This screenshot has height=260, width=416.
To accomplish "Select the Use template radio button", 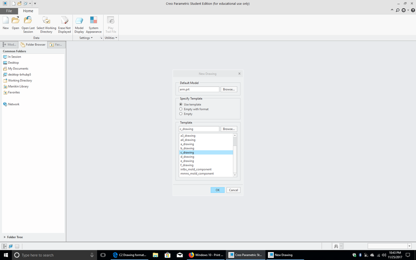I will [181, 104].
